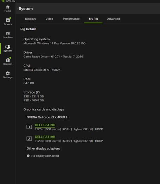The height and width of the screenshot is (184, 160).
Task: Click display 2 resolution details line
Action: (x=69, y=141)
